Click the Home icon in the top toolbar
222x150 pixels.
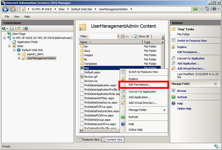(x=207, y=9)
